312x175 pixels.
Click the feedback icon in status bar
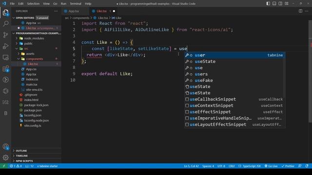pyautogui.click(x=300, y=166)
